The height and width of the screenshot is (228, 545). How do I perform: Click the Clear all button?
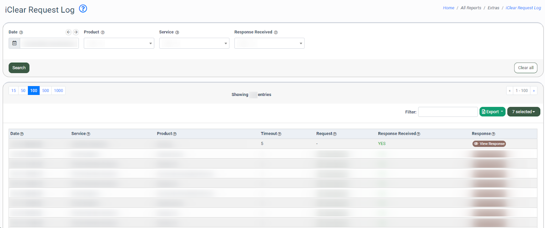[x=526, y=68]
